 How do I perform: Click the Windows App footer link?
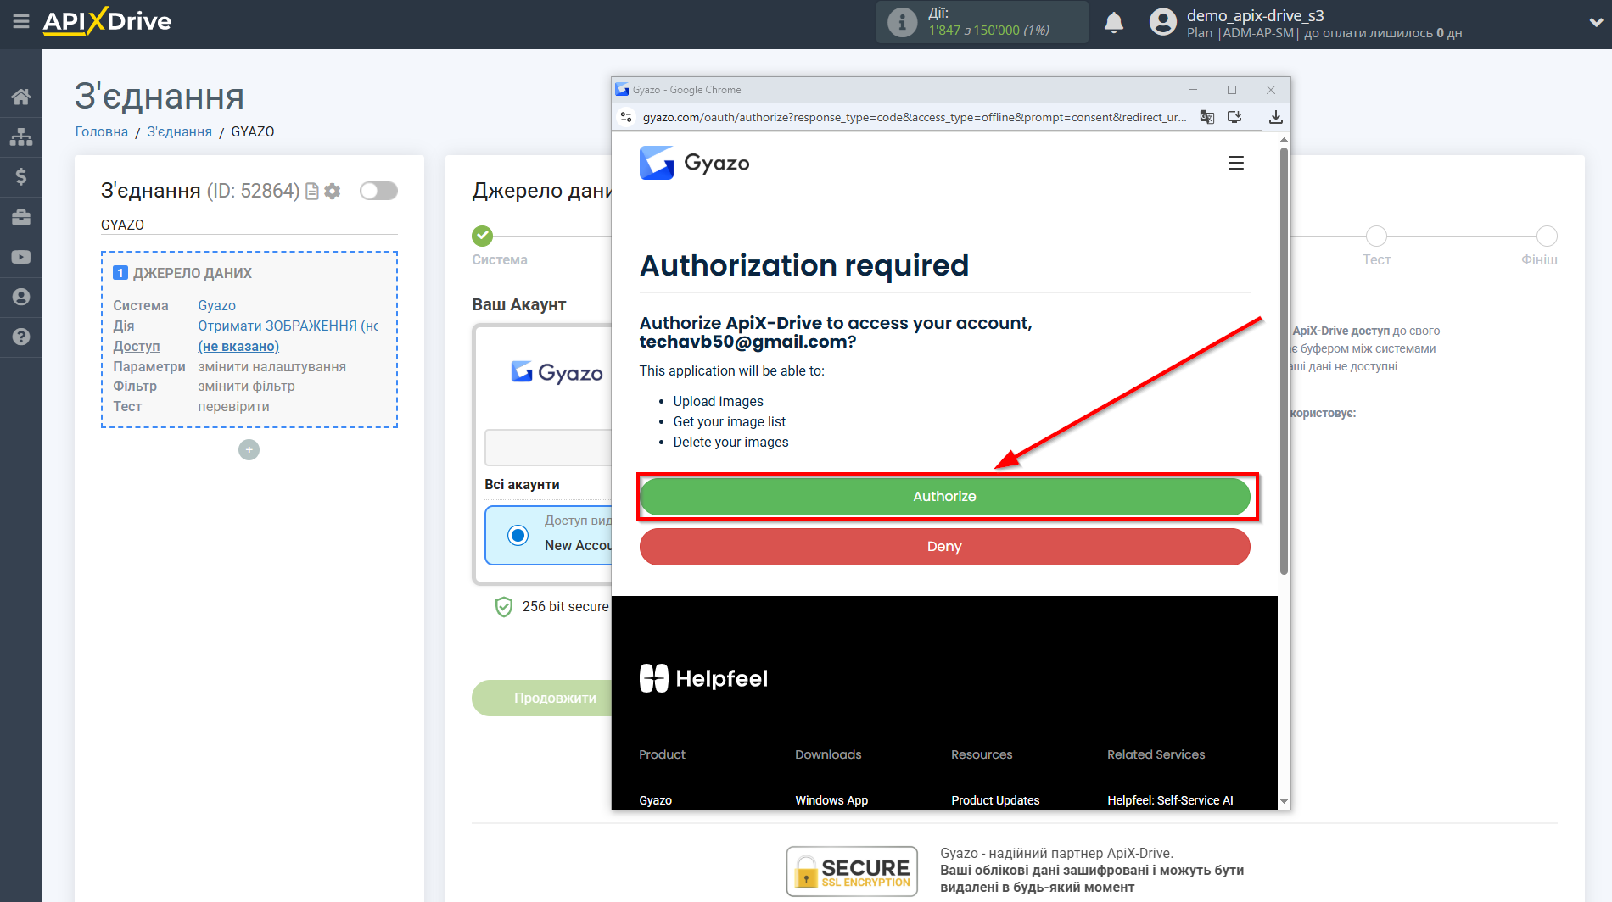pos(831,800)
